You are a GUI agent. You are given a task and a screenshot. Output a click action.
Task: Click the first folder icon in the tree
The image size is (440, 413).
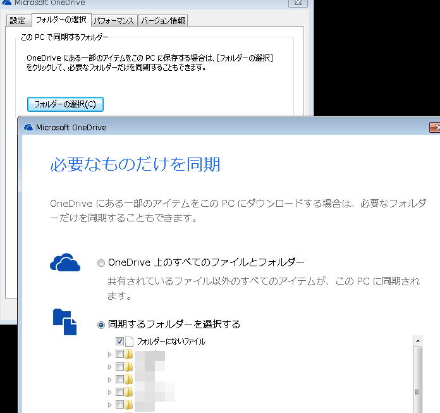(x=129, y=354)
